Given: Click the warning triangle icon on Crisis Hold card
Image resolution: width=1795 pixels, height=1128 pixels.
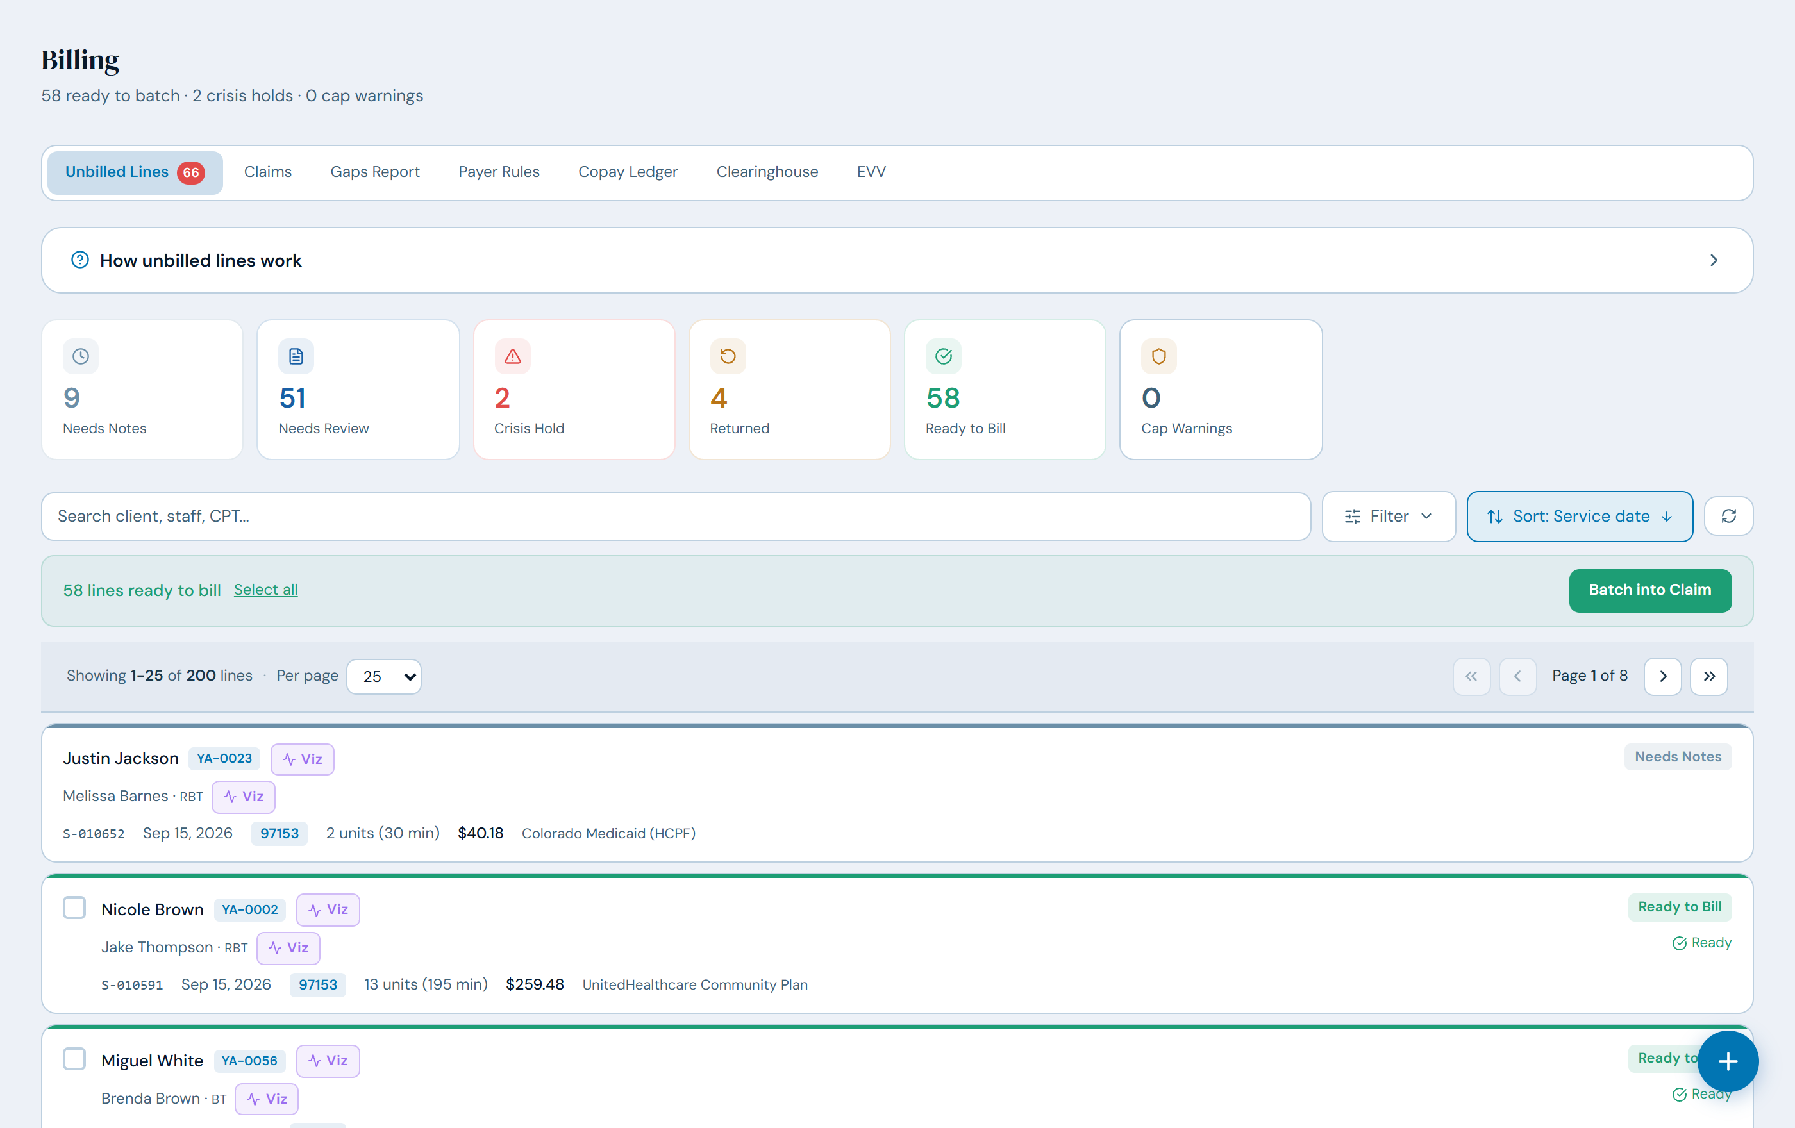Looking at the screenshot, I should tap(512, 356).
